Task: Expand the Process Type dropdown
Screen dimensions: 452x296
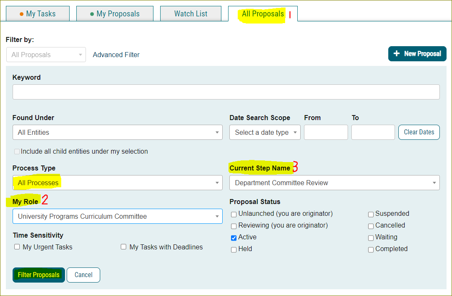Action: [x=117, y=183]
